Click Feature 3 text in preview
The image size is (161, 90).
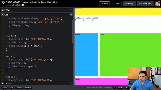click(x=95, y=19)
